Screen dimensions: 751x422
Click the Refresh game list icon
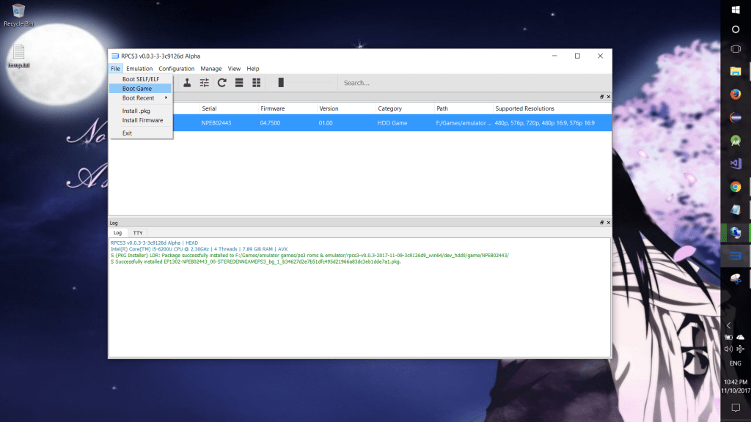(x=222, y=83)
